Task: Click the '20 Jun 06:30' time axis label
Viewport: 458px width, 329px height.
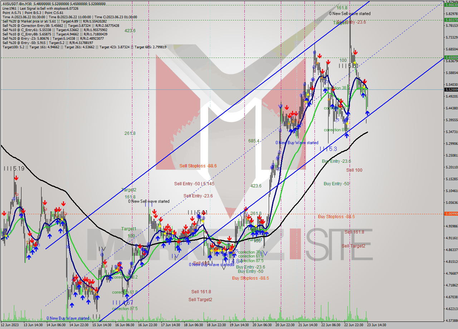Action: (262, 325)
